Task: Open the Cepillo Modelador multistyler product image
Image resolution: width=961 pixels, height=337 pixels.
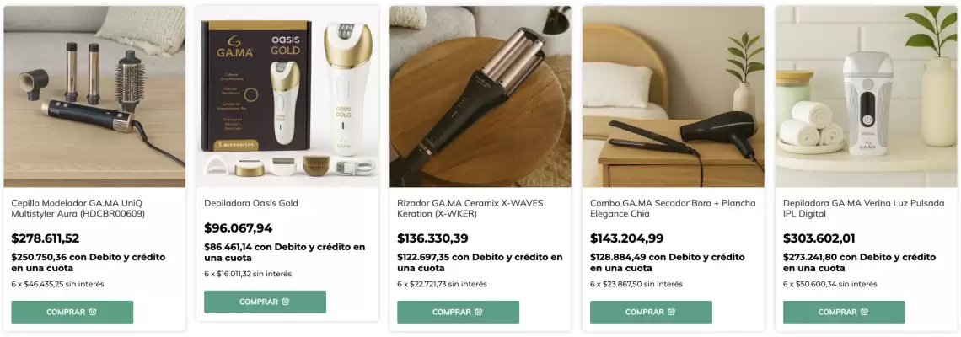Action: point(94,96)
